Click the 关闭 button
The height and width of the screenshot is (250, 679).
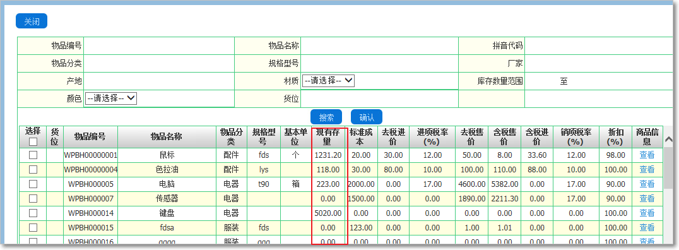click(31, 21)
